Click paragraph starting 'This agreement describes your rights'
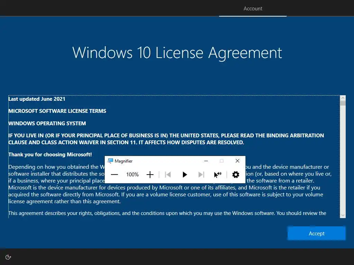This screenshot has height=265, width=354. pos(167,213)
